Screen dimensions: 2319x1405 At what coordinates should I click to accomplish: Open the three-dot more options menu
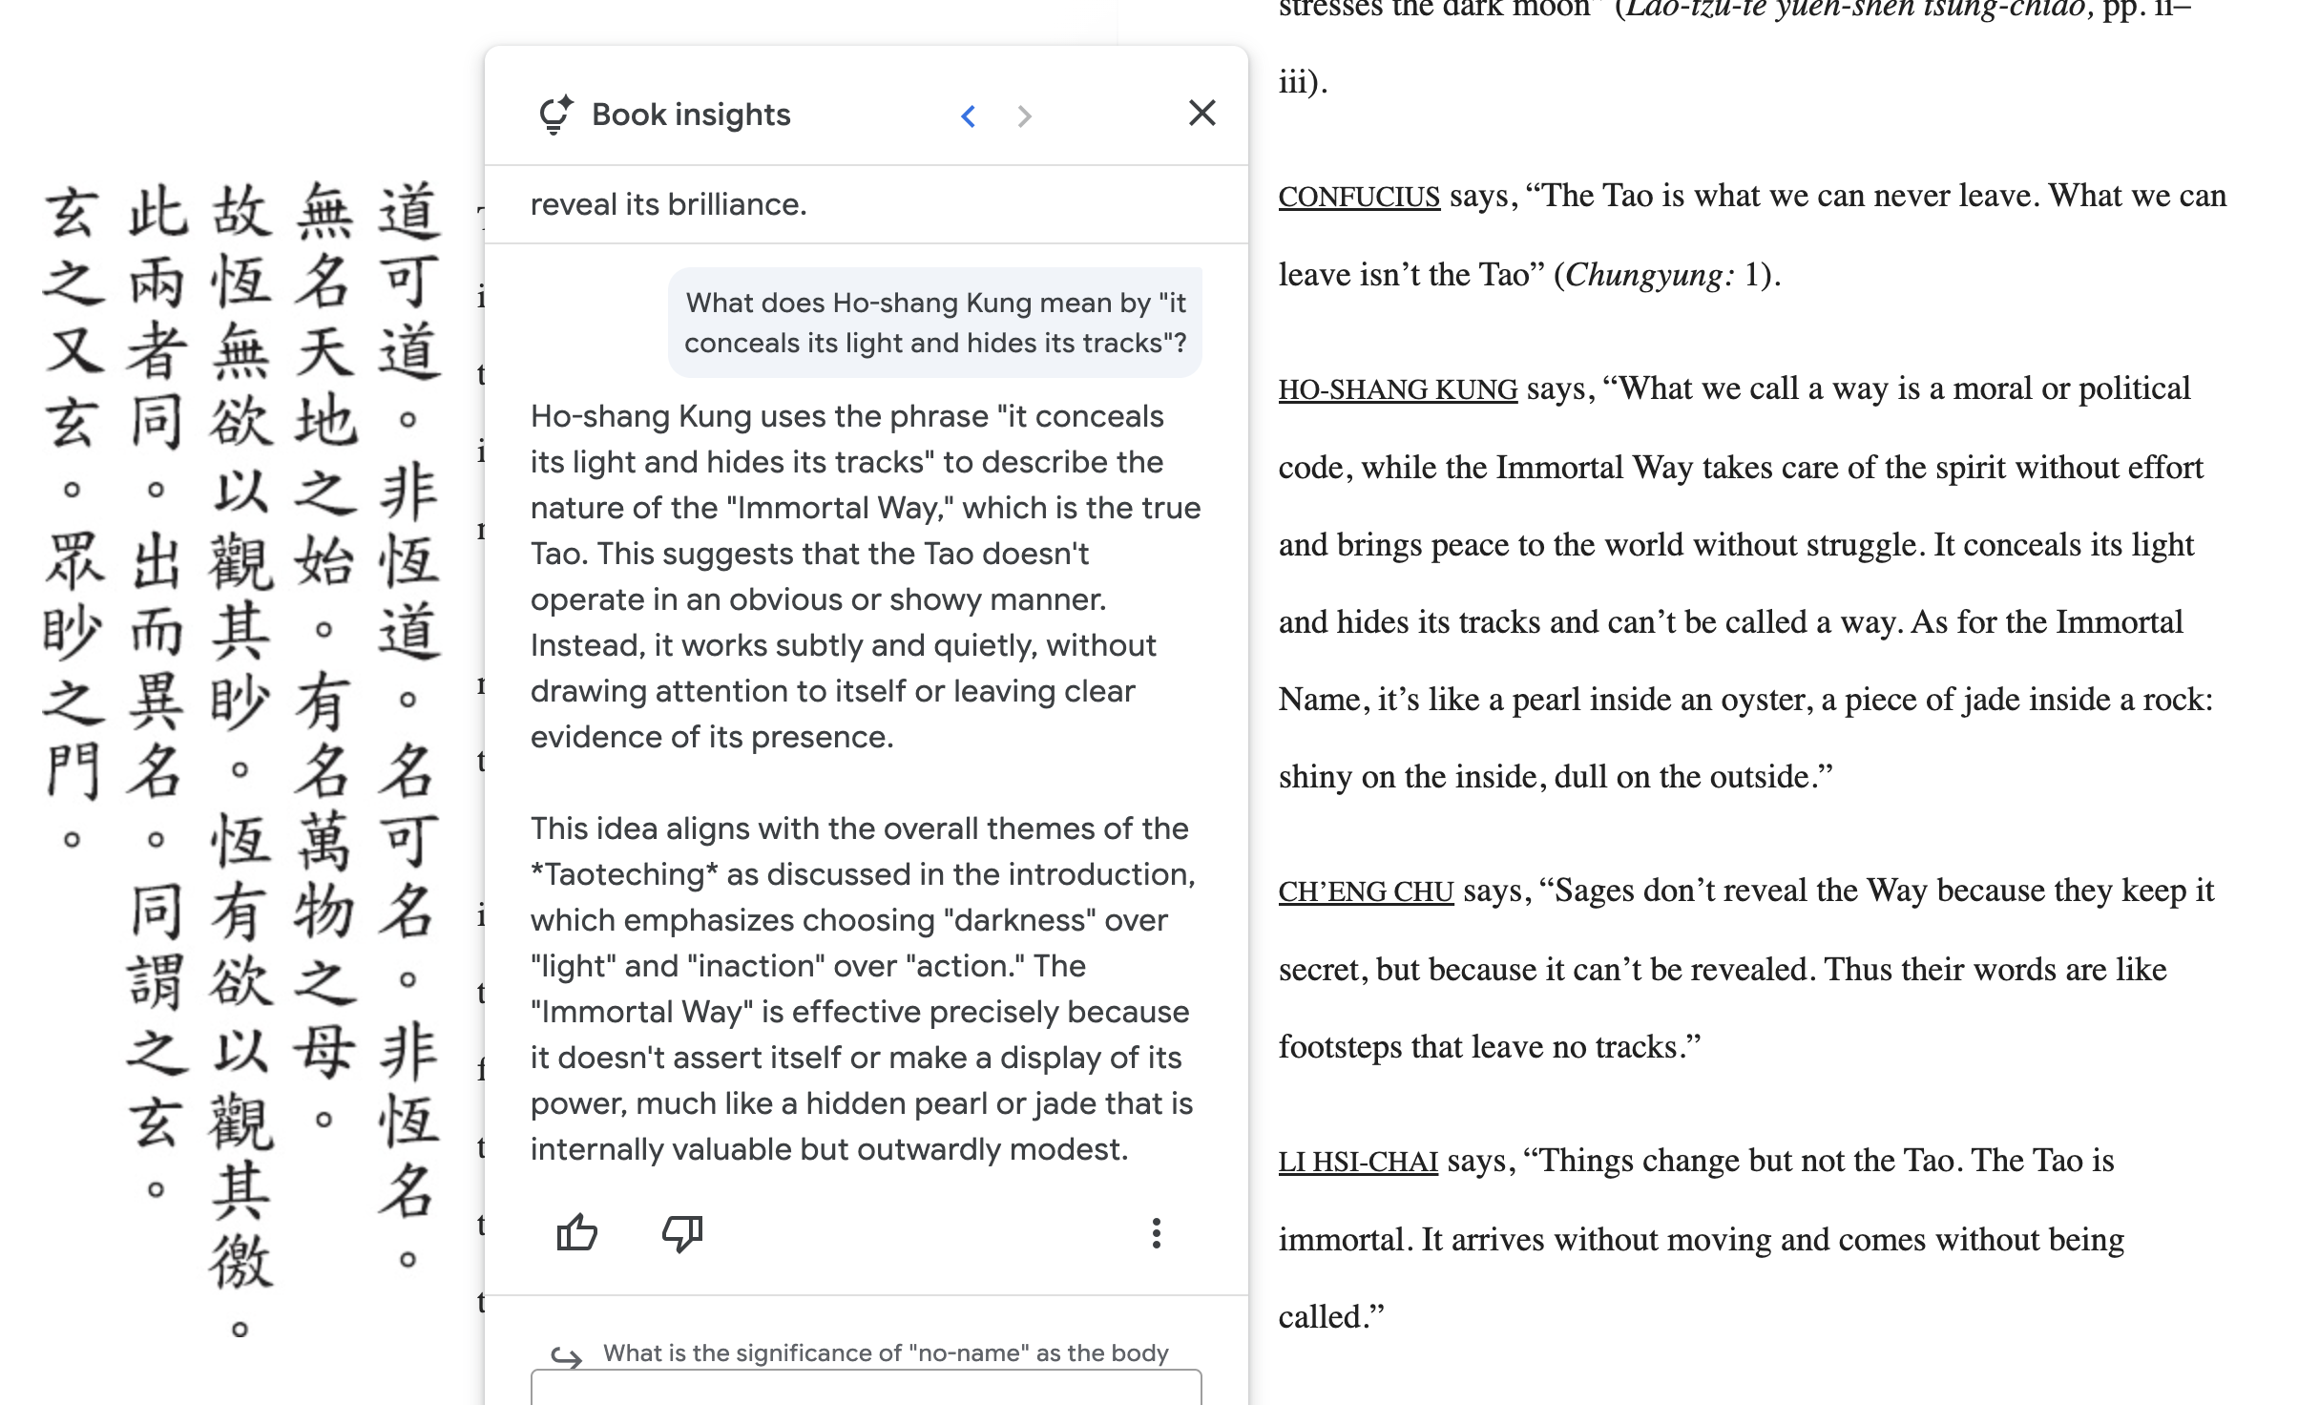click(x=1156, y=1233)
